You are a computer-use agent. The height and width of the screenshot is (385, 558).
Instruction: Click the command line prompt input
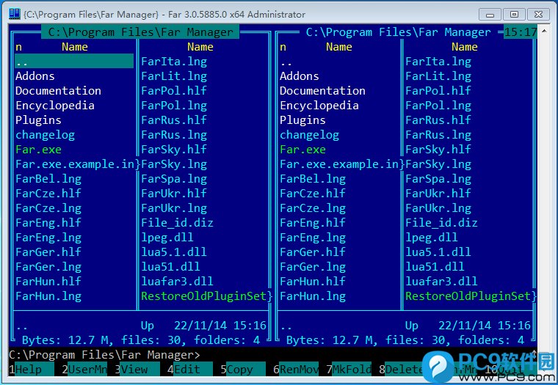[273, 355]
